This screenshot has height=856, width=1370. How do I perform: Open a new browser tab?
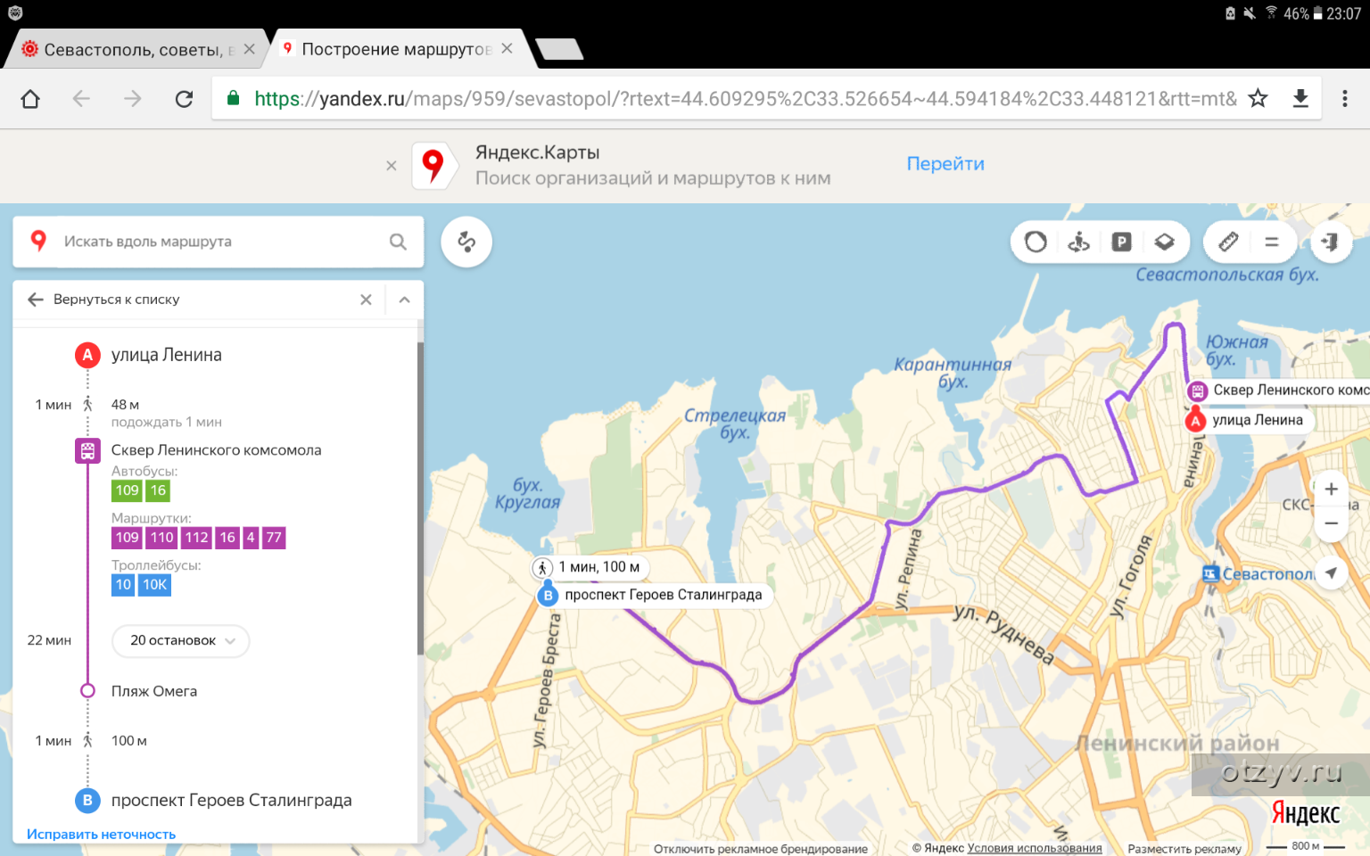coord(559,50)
